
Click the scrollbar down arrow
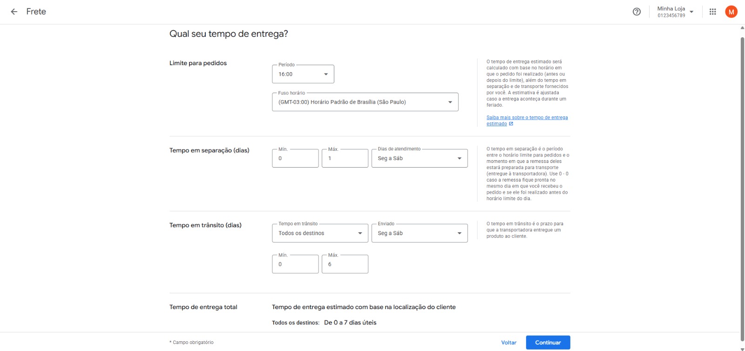(x=742, y=348)
